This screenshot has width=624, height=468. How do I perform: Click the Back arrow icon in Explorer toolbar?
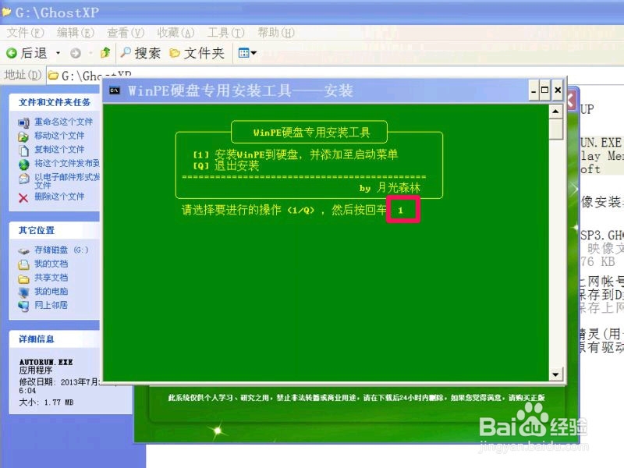tap(12, 53)
